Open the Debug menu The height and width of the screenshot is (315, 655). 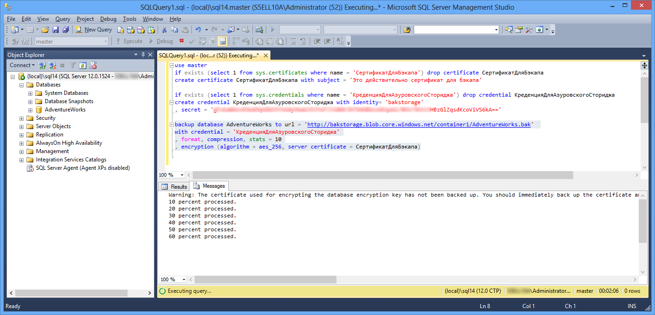108,19
